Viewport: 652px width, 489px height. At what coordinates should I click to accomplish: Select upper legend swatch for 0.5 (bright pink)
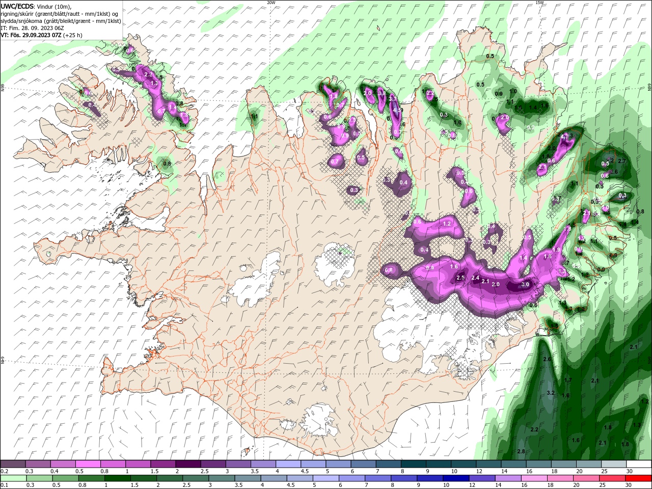click(88, 464)
